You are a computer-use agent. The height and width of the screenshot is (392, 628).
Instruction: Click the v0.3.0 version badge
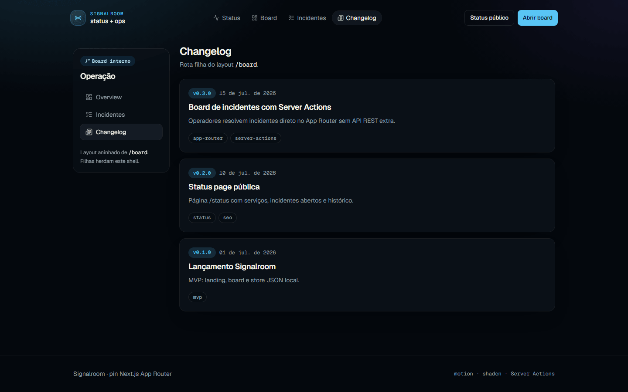click(x=202, y=93)
